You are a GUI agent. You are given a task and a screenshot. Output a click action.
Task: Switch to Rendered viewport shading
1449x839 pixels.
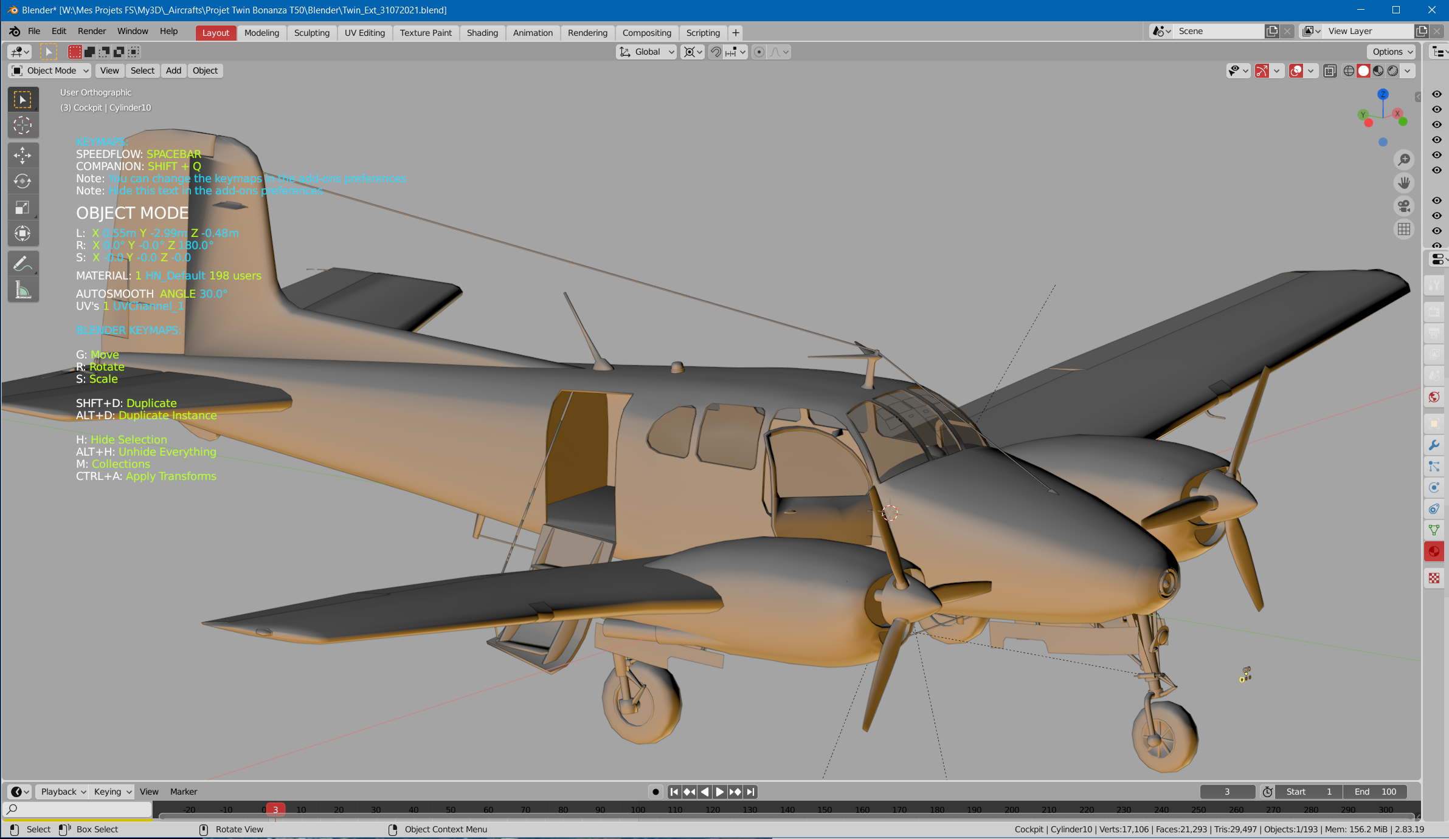click(1392, 71)
